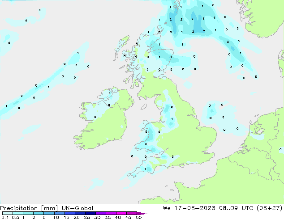The height and width of the screenshot is (219, 284).
Task: Choose the 25–30 mm navy legend swatch
Action: click(90, 213)
